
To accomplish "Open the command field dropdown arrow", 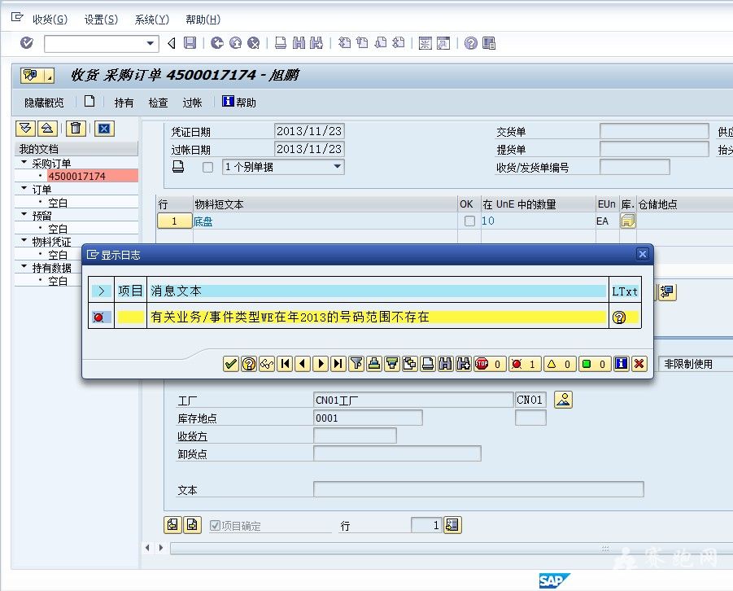I will (150, 43).
